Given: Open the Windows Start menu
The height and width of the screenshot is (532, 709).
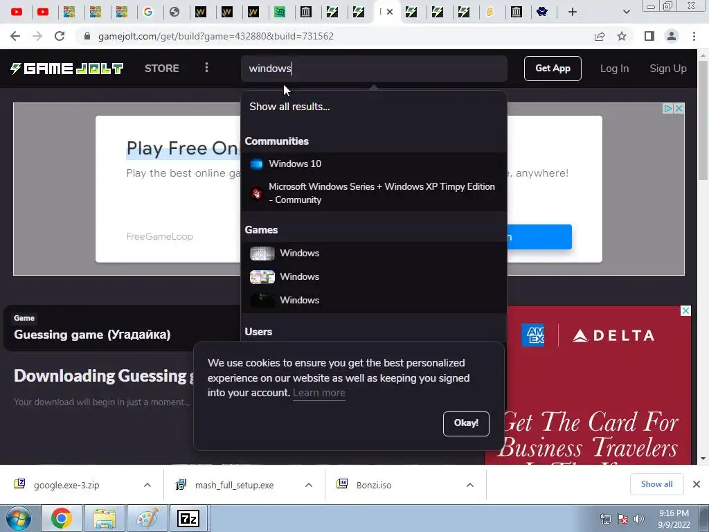Looking at the screenshot, I should 19,518.
